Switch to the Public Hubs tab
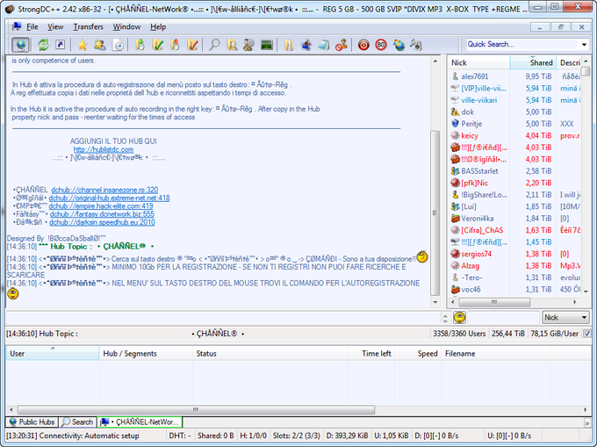This screenshot has height=447, width=597. pos(32,422)
